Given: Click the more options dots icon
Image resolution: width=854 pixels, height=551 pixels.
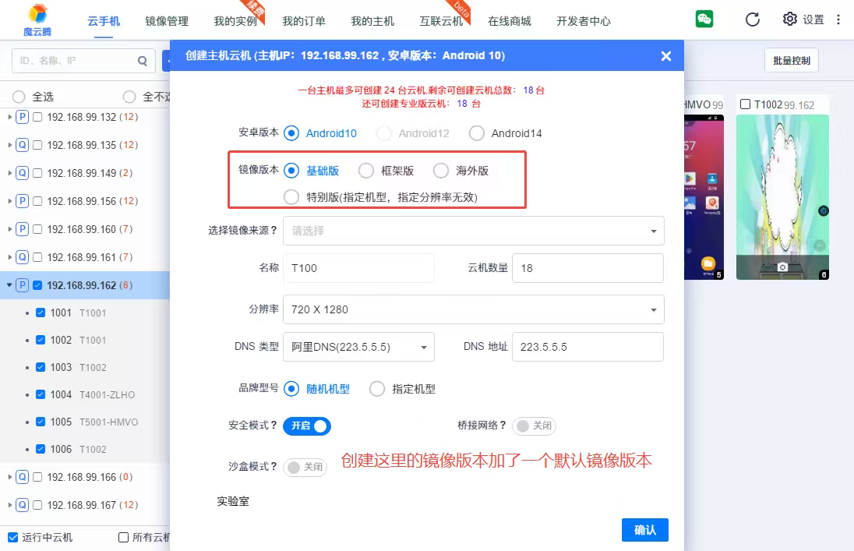Looking at the screenshot, I should tap(839, 19).
